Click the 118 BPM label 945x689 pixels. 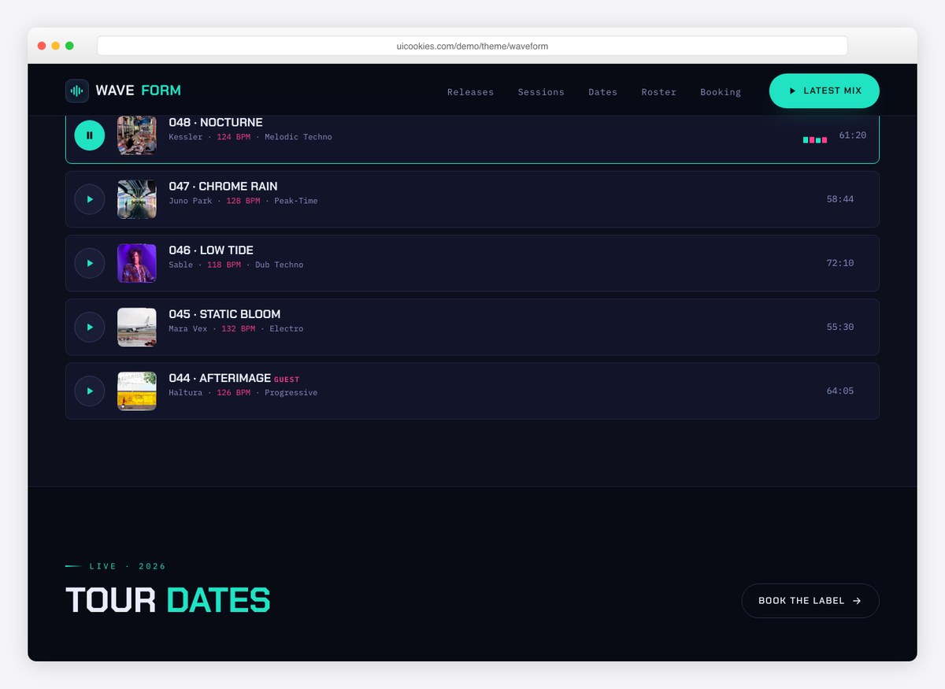(224, 265)
